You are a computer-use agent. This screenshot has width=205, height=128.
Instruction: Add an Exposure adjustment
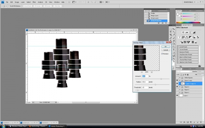[x=194, y=32]
